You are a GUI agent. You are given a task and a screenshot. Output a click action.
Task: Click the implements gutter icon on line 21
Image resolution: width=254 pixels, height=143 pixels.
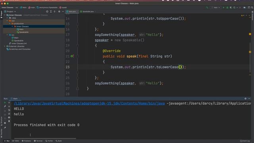[x=72, y=56]
